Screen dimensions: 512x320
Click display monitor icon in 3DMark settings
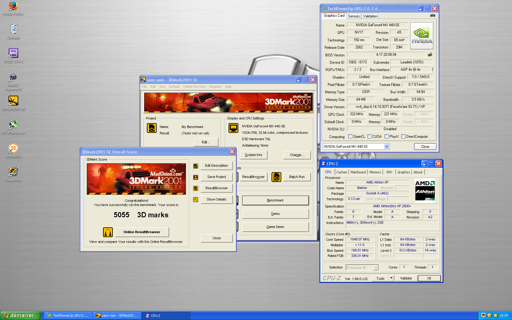click(x=233, y=128)
